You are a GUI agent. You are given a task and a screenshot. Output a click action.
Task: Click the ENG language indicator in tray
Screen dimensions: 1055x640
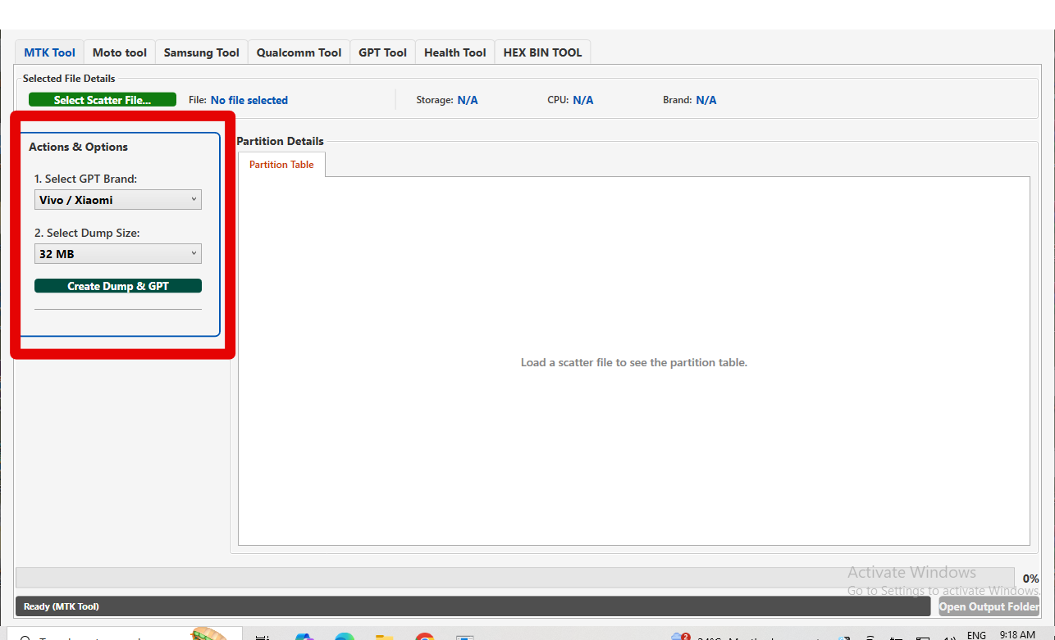[976, 636]
